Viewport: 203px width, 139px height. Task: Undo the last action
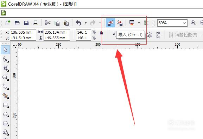pyautogui.click(x=78, y=23)
